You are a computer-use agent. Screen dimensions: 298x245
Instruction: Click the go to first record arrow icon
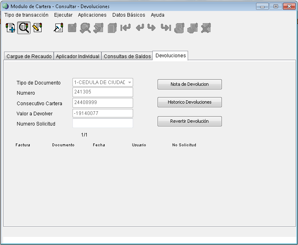(125, 28)
